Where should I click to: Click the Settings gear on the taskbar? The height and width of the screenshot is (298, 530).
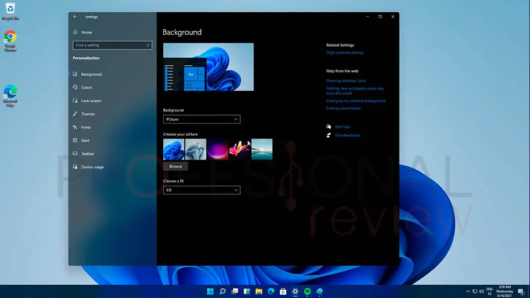(295, 291)
